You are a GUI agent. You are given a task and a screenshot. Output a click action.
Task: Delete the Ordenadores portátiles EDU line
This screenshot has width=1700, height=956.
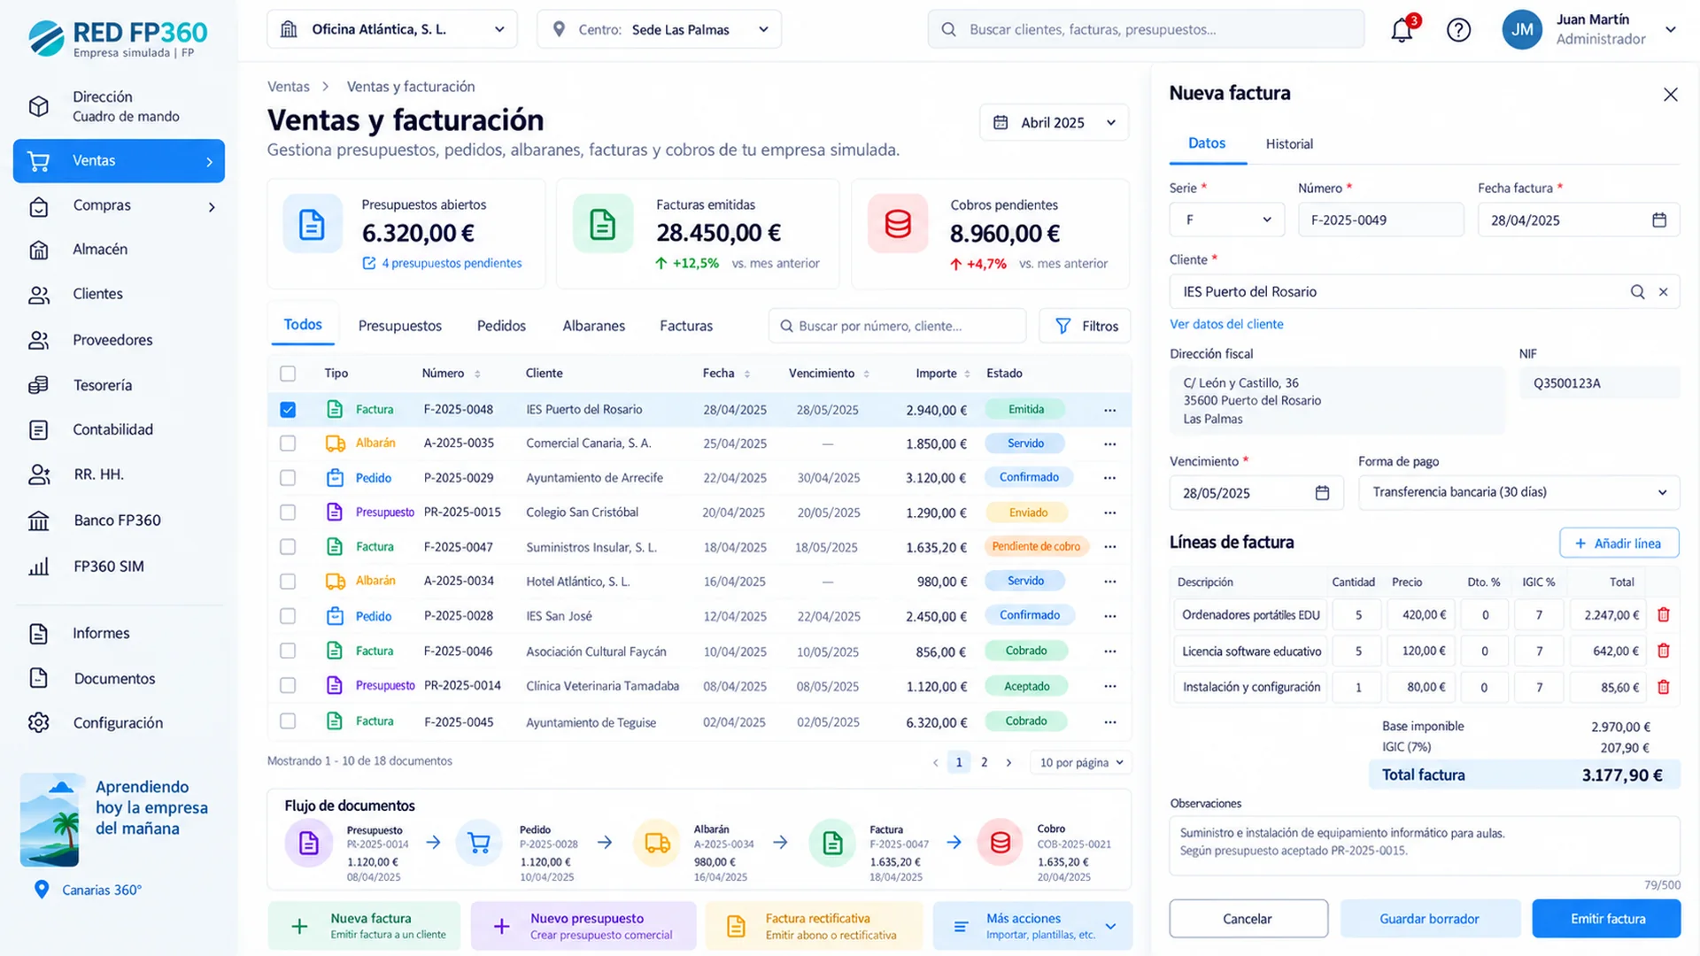pyautogui.click(x=1664, y=614)
